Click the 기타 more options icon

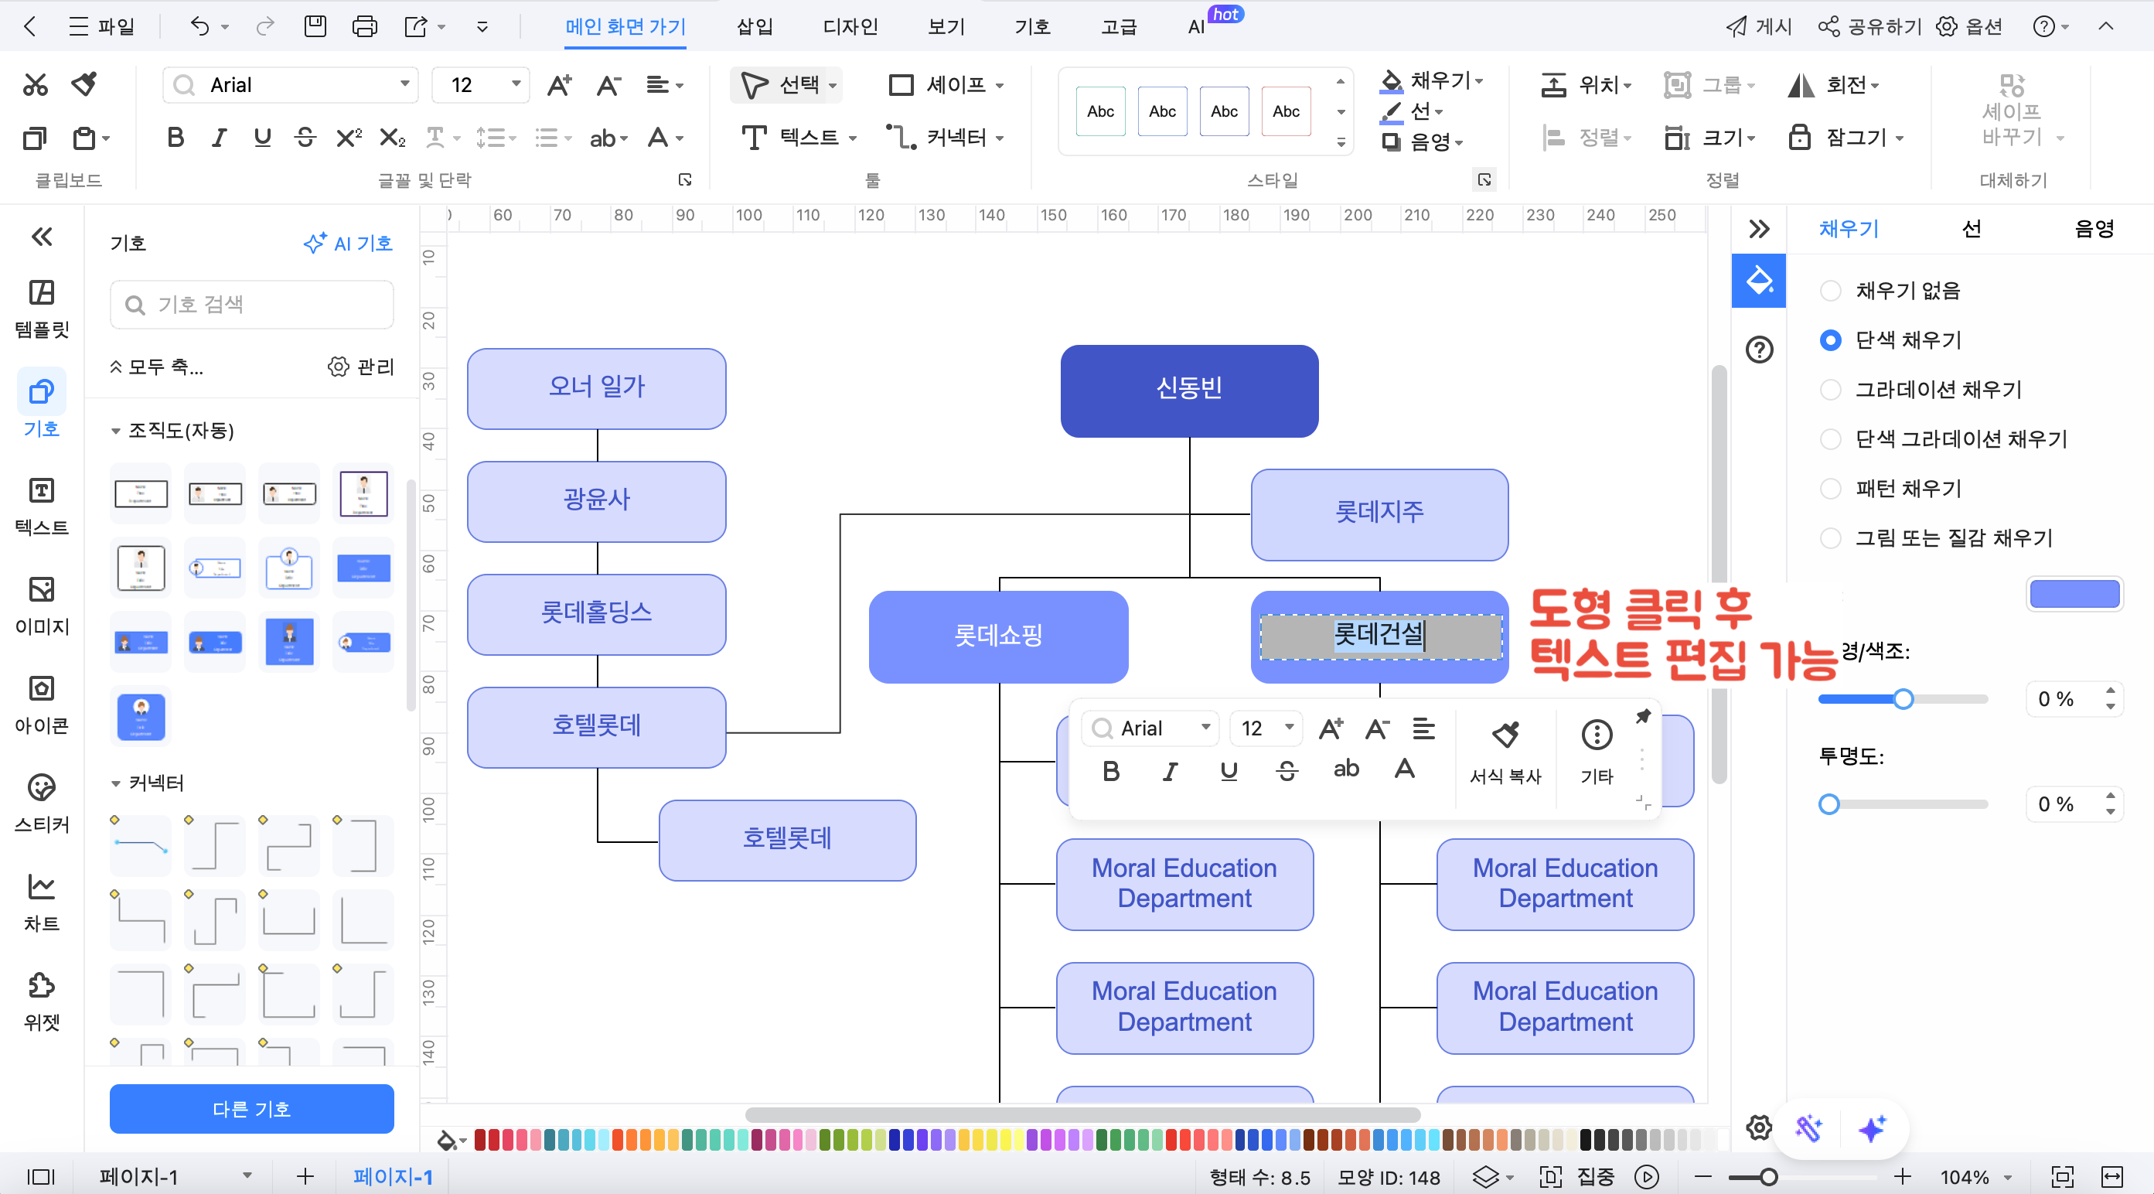point(1597,752)
